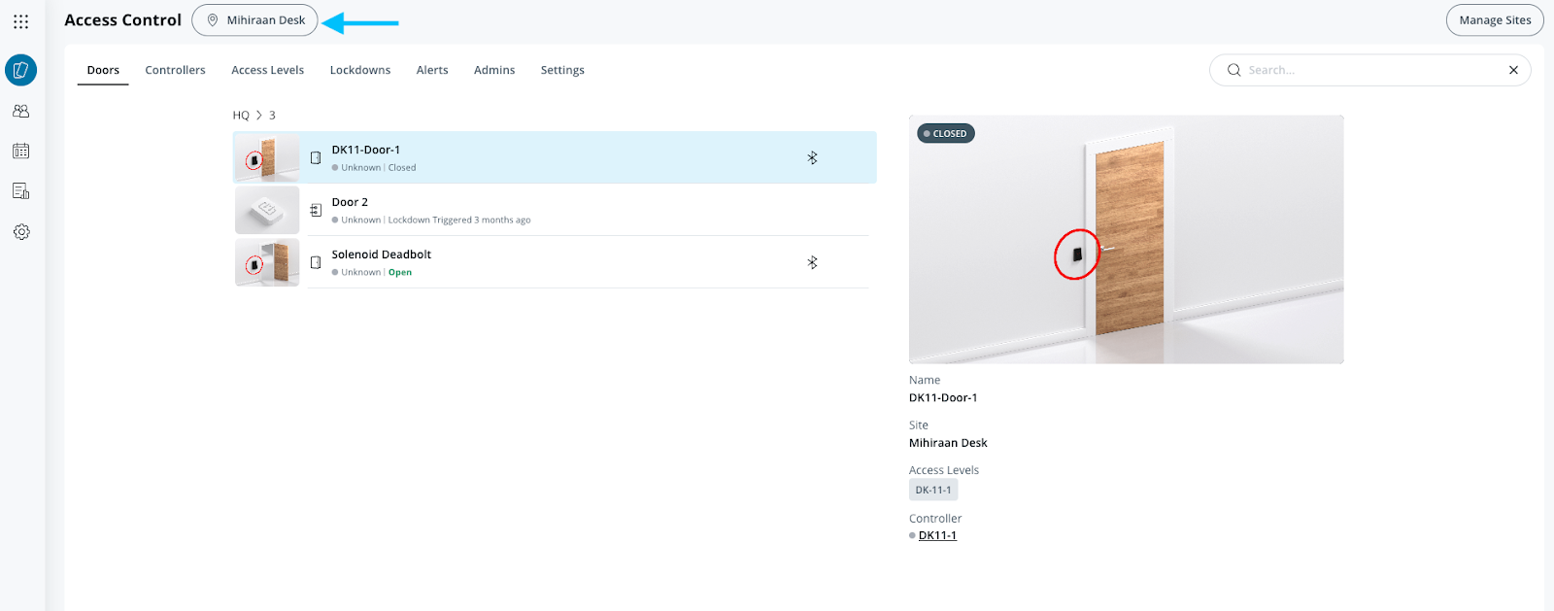
Task: Clear search with the X icon
Action: point(1513,70)
